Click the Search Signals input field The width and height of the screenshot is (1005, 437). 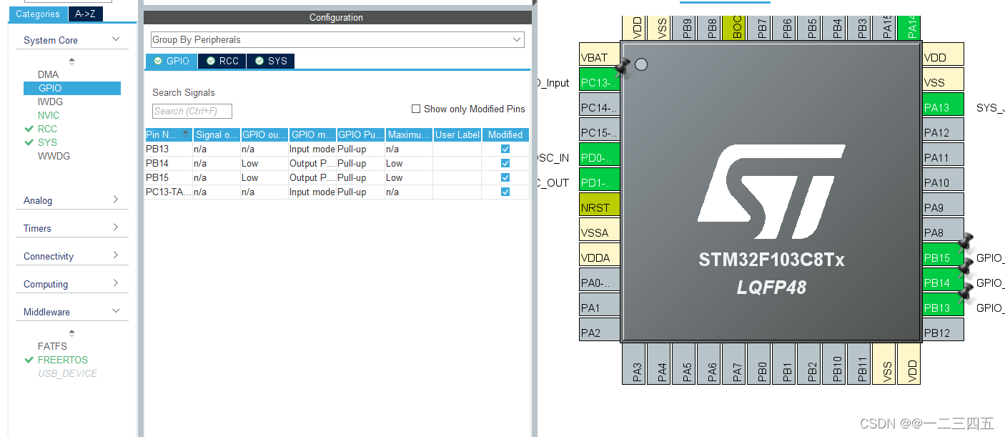[192, 111]
